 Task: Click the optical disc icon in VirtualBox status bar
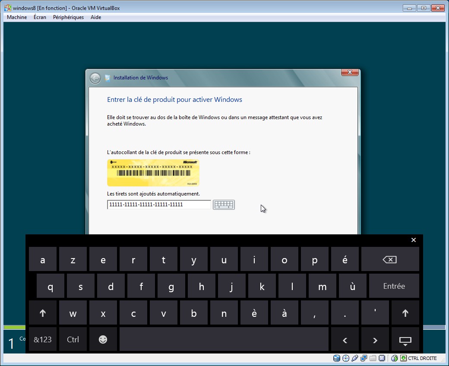[x=346, y=358]
